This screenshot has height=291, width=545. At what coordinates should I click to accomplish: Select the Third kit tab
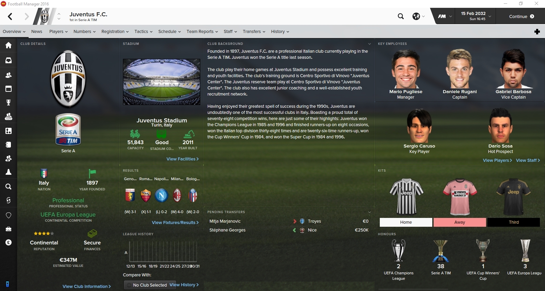pyautogui.click(x=514, y=222)
